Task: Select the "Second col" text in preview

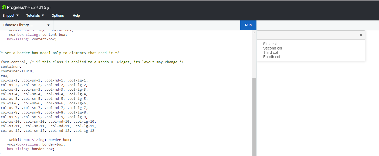Action: click(x=272, y=48)
